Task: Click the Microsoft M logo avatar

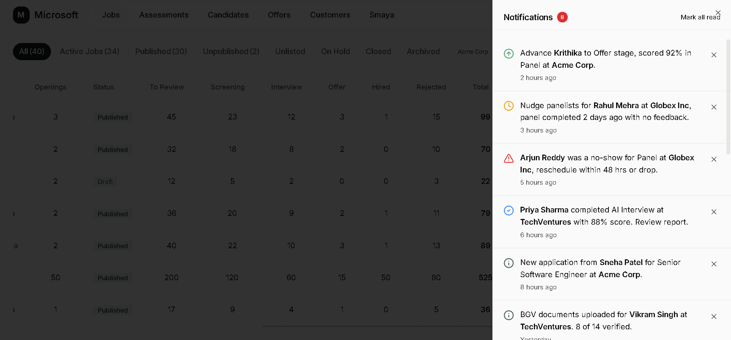Action: coord(21,15)
